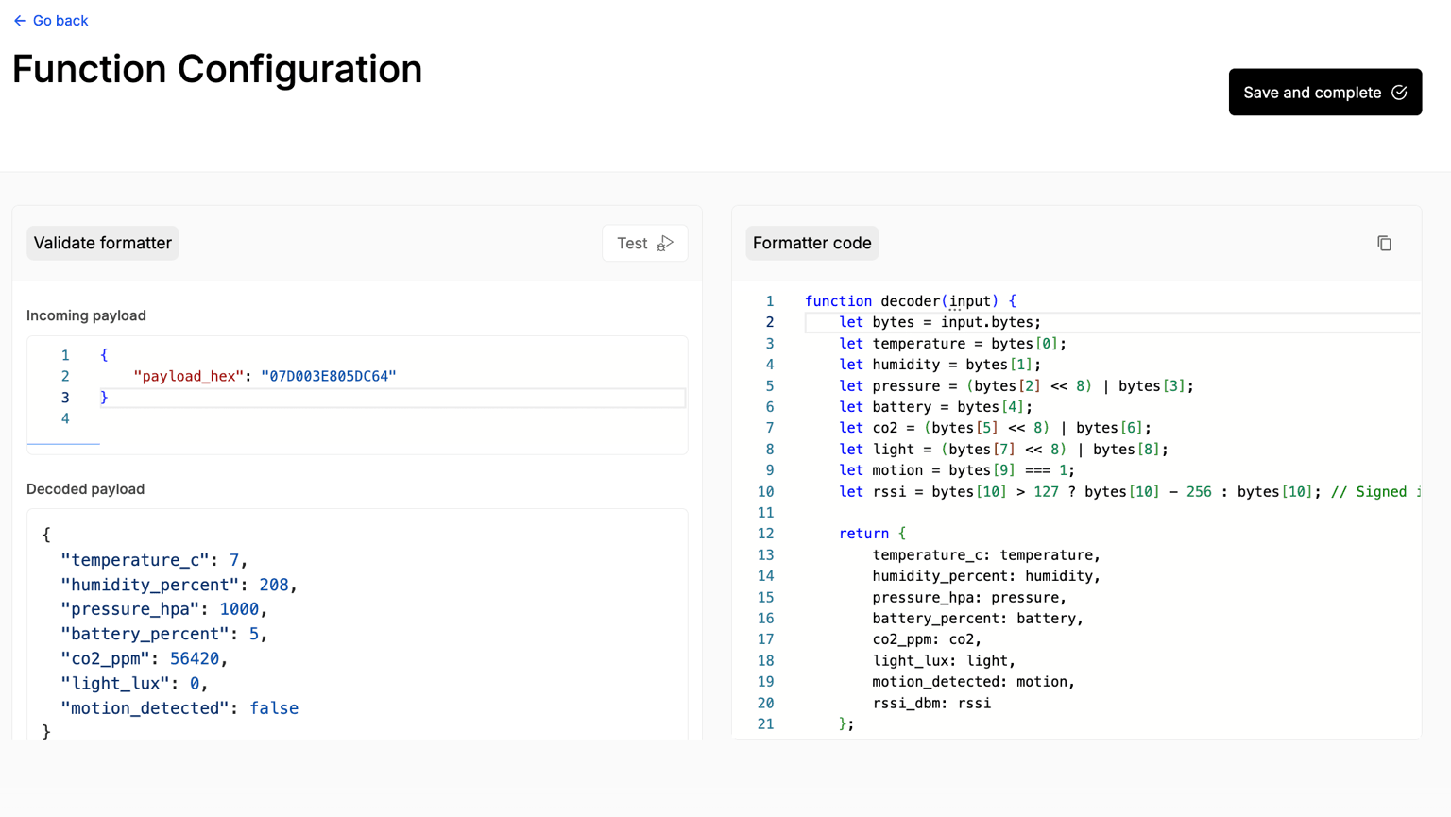
Task: Click Go back link
Action: coord(51,21)
